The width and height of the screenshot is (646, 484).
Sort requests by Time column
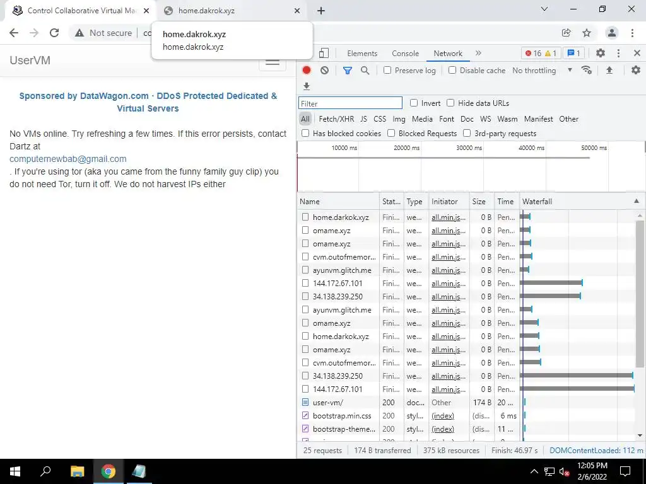[507, 201]
